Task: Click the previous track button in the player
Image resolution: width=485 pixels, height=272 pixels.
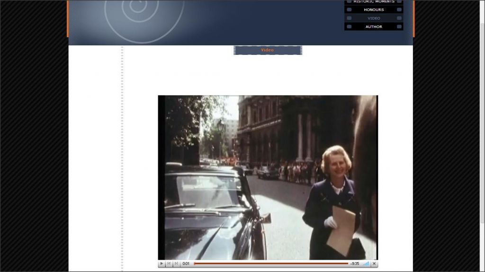Action: point(169,263)
